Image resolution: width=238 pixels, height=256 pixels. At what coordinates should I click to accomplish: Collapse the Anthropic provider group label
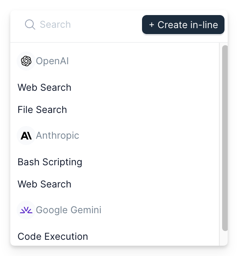[58, 136]
